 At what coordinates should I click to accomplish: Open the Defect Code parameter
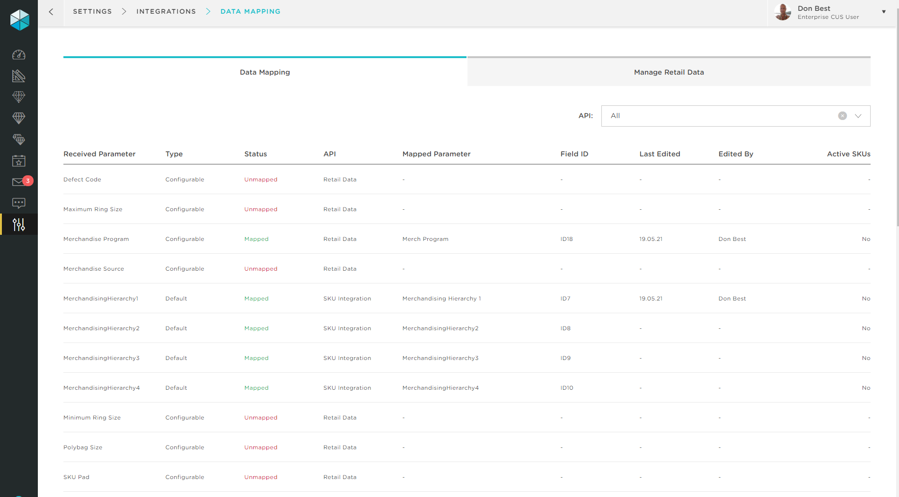(x=82, y=180)
